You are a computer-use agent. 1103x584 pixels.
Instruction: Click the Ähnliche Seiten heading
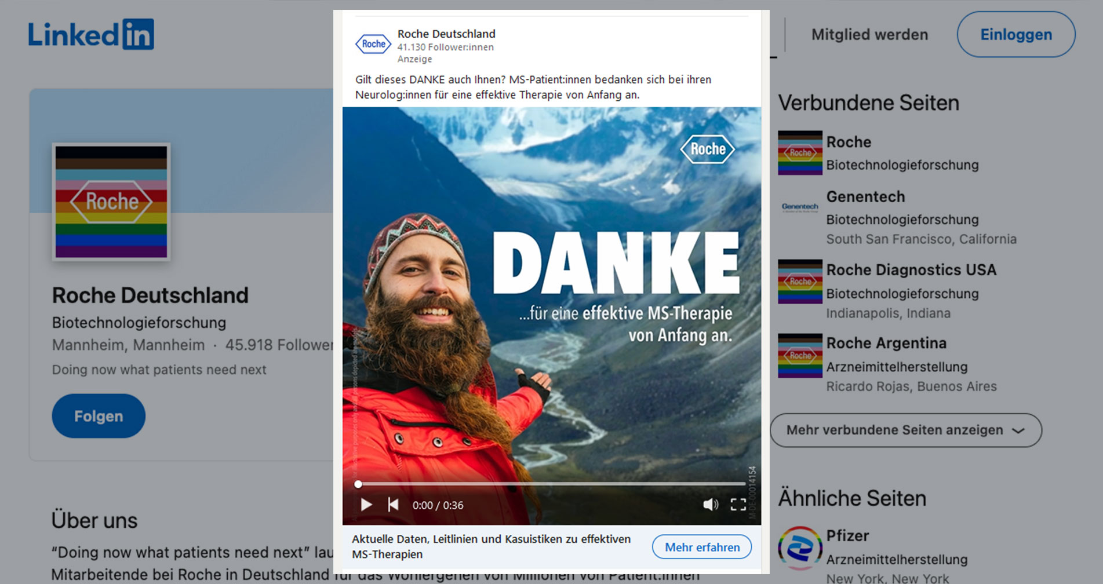coord(852,498)
